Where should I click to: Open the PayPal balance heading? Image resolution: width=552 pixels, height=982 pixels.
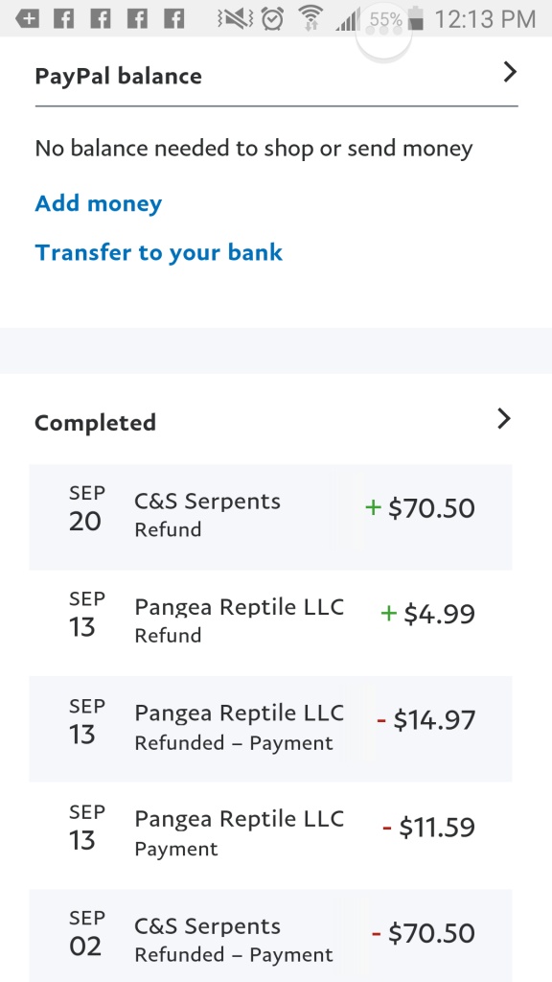(118, 77)
